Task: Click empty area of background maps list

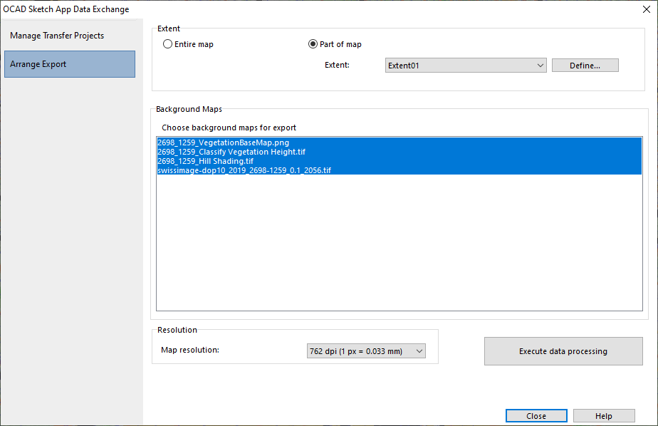Action: point(399,243)
